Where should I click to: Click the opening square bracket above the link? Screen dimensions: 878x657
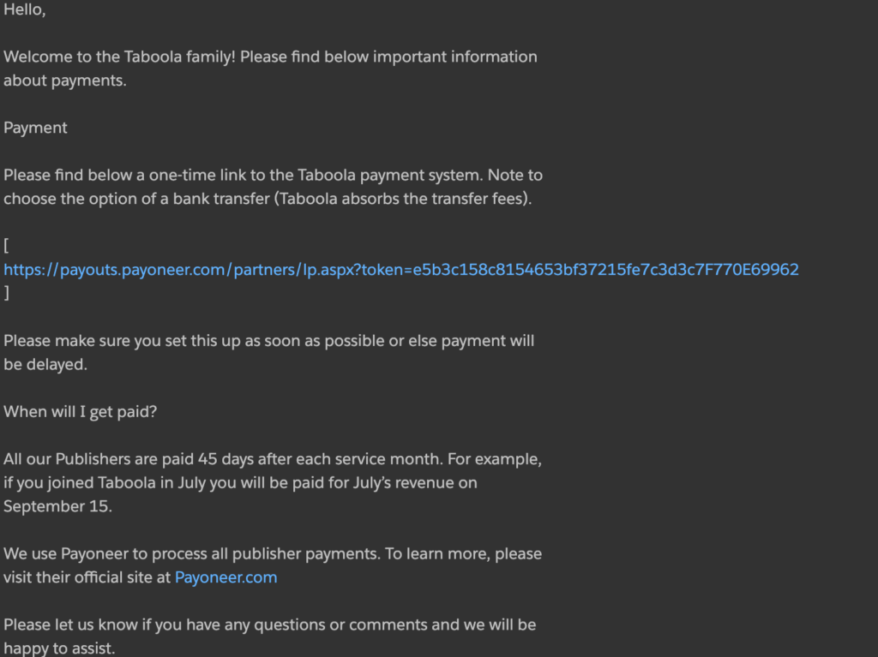pos(7,246)
